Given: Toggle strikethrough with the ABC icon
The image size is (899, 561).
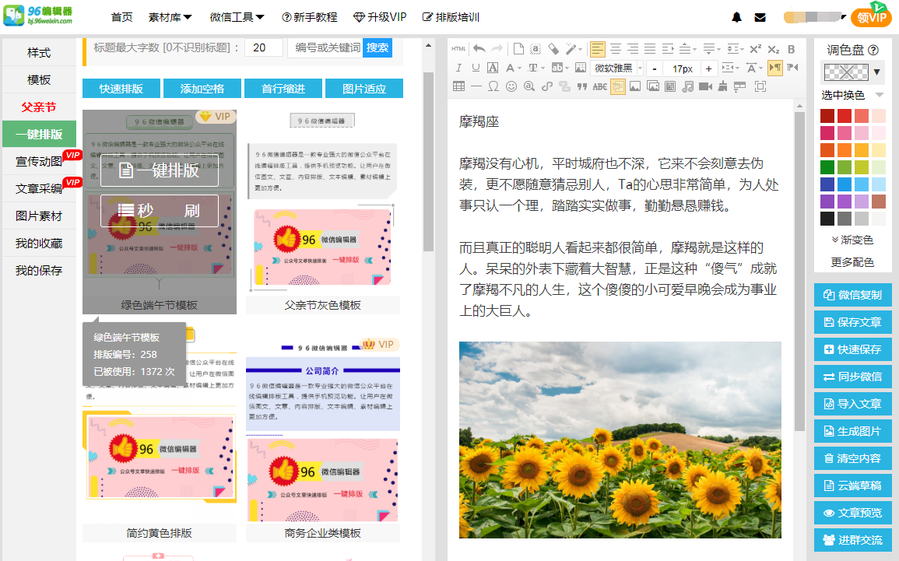Looking at the screenshot, I should [x=599, y=87].
